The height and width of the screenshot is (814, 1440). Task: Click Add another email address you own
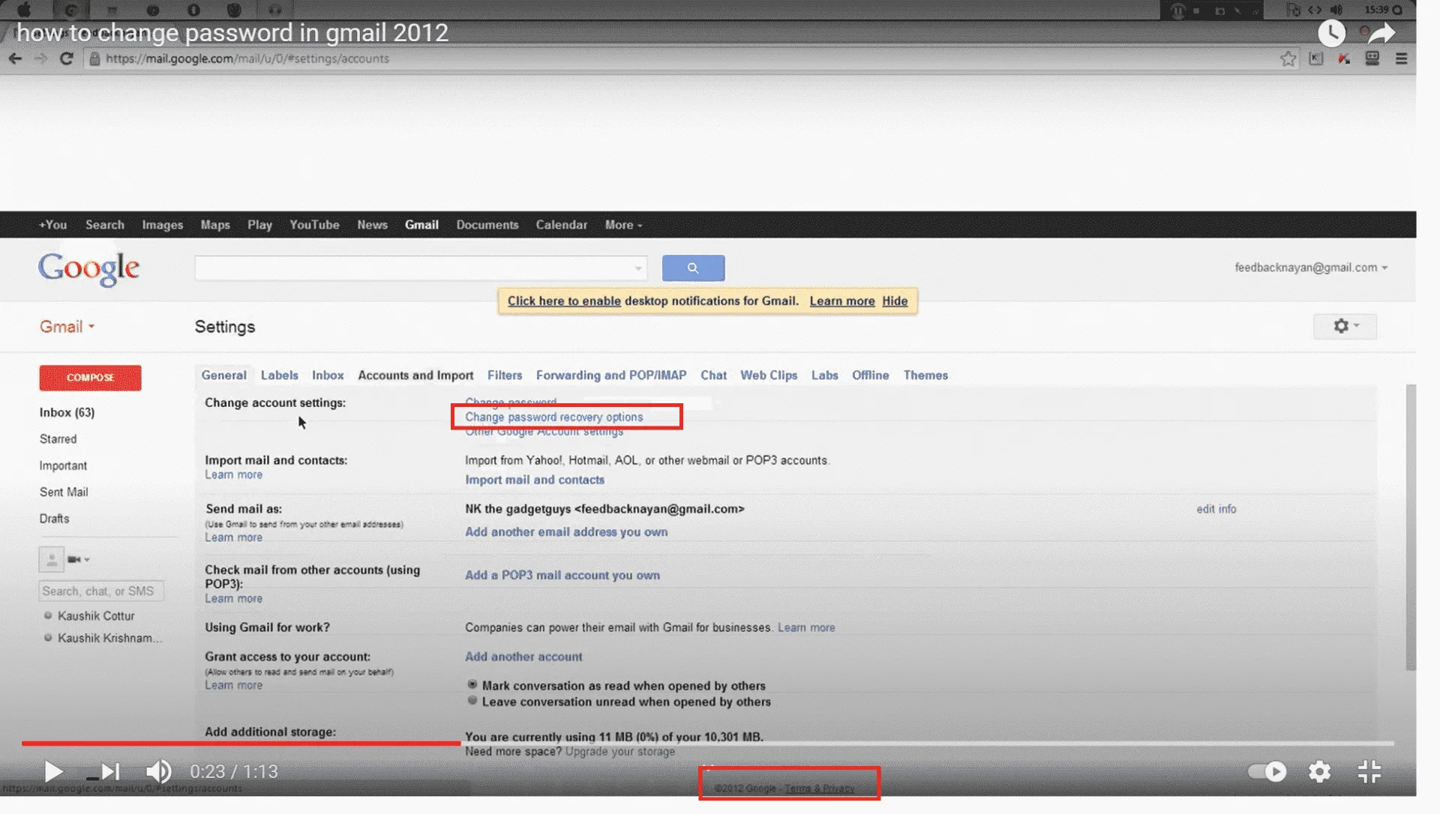(x=566, y=532)
